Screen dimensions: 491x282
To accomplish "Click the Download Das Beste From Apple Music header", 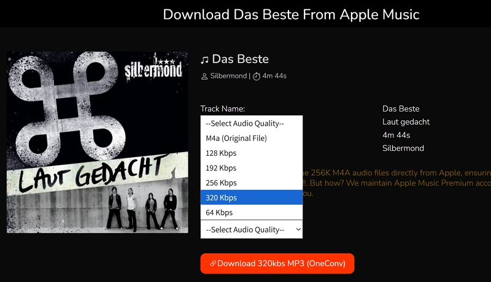I will [x=291, y=14].
